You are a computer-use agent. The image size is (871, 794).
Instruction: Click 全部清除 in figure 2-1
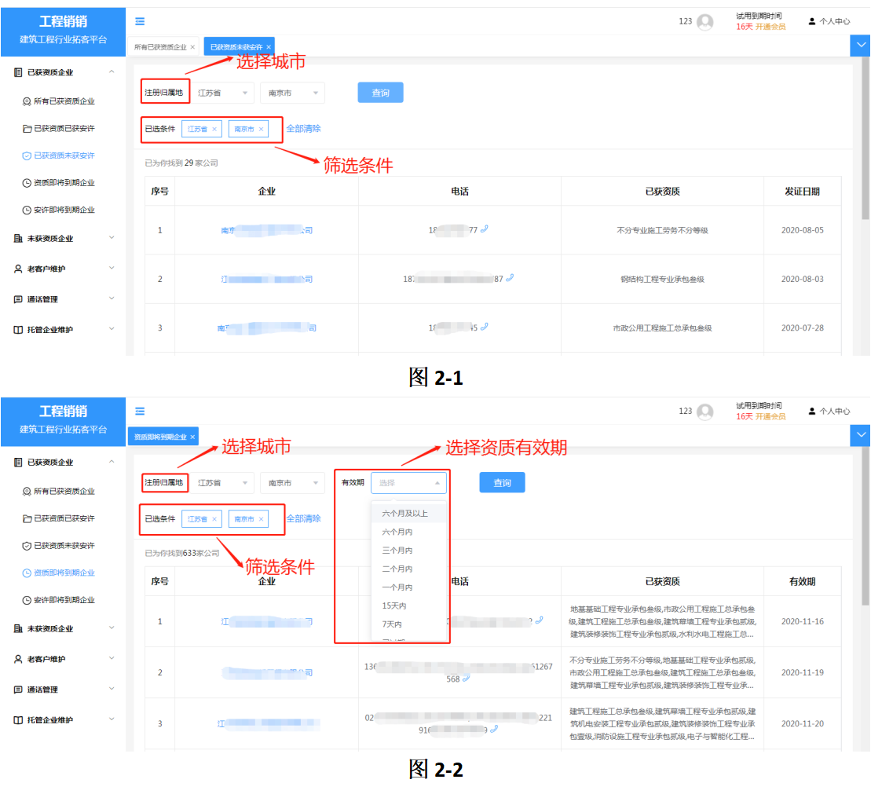tap(303, 128)
